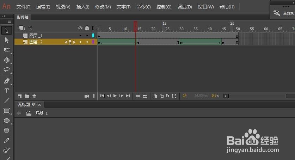
Task: Open the 窗口(W) menu
Action: click(x=206, y=7)
